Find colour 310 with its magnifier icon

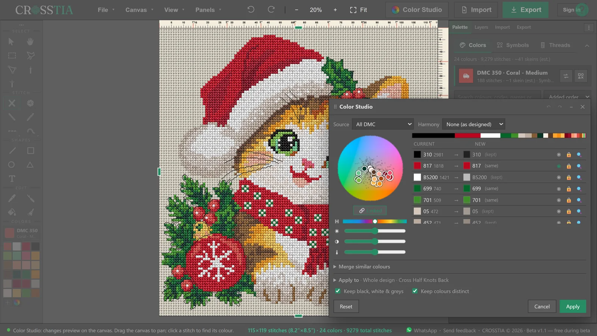click(579, 155)
